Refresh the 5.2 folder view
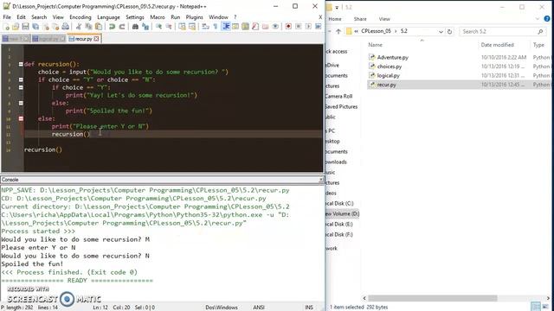The image size is (554, 311). coord(449,31)
